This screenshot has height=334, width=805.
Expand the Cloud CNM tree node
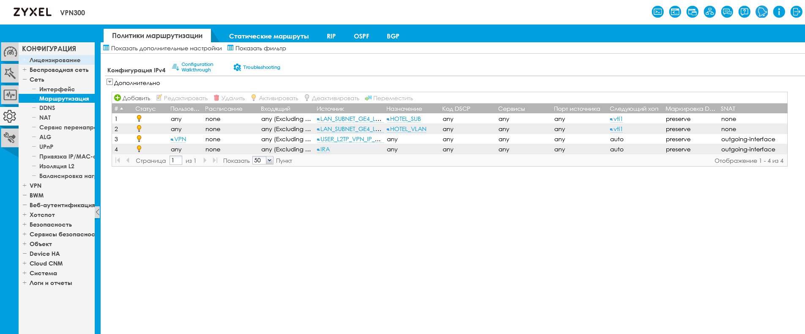tap(25, 263)
